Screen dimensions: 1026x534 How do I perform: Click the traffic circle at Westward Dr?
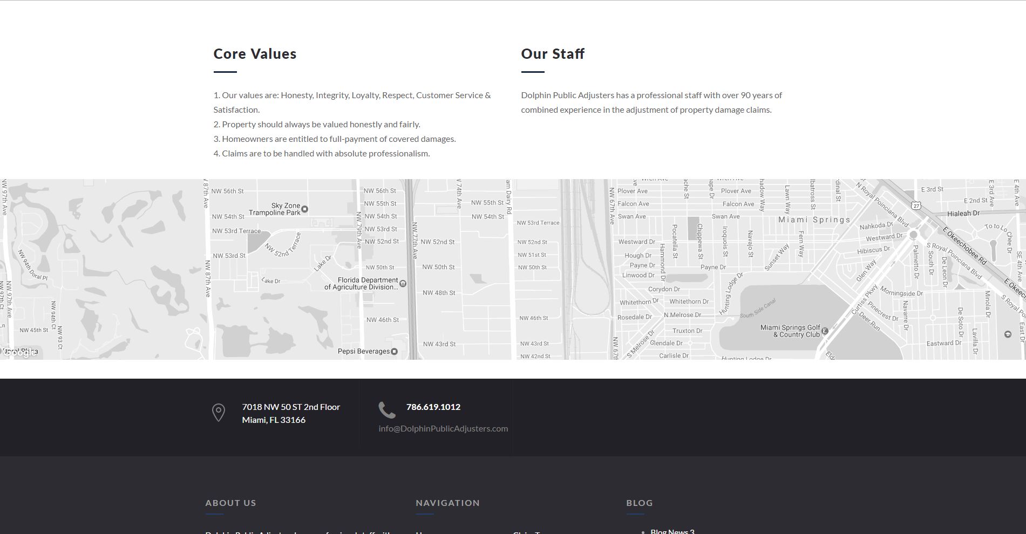point(913,235)
